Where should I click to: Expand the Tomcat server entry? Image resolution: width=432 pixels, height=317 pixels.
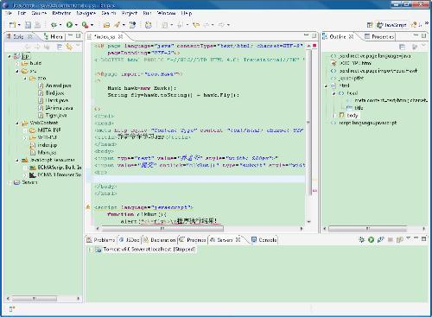[90, 250]
